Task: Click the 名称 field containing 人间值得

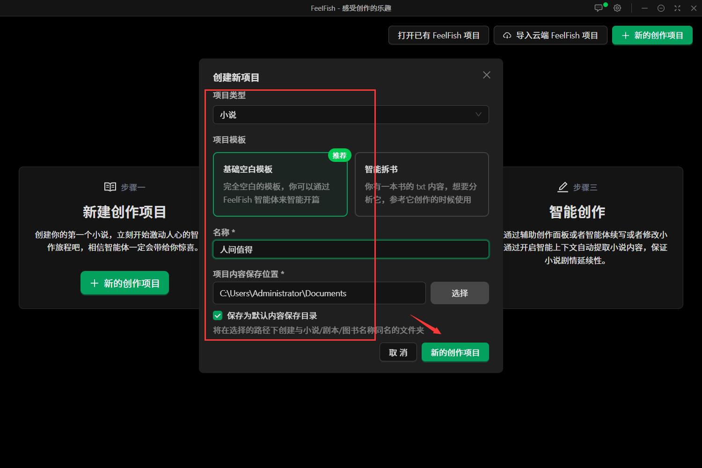Action: click(x=351, y=249)
